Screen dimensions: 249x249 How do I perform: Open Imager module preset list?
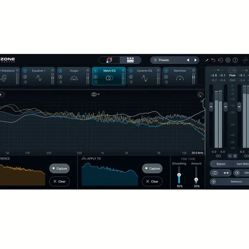(x=61, y=82)
